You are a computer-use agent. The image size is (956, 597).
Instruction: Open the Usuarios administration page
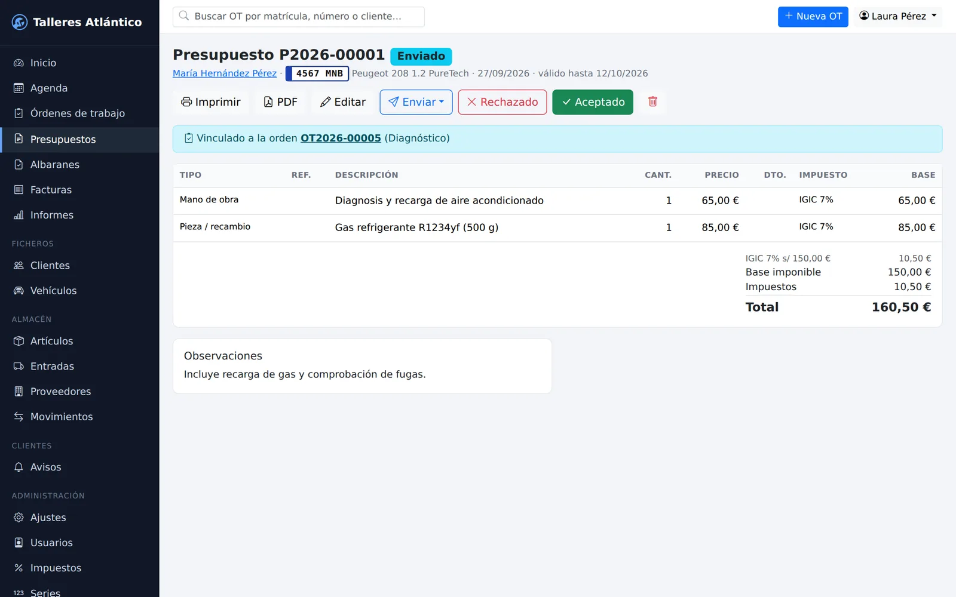79,542
